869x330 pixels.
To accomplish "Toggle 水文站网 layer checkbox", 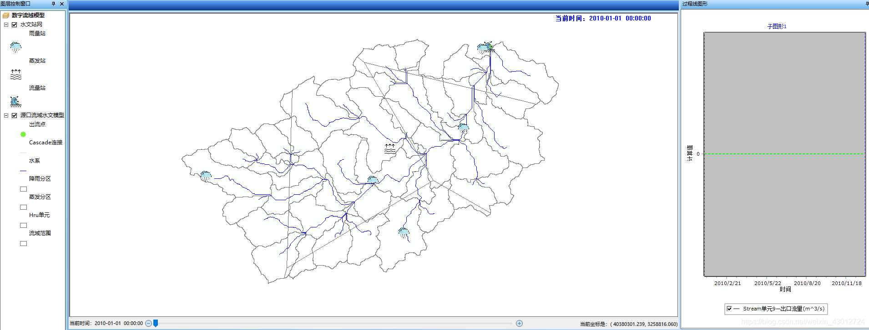I will pyautogui.click(x=14, y=25).
